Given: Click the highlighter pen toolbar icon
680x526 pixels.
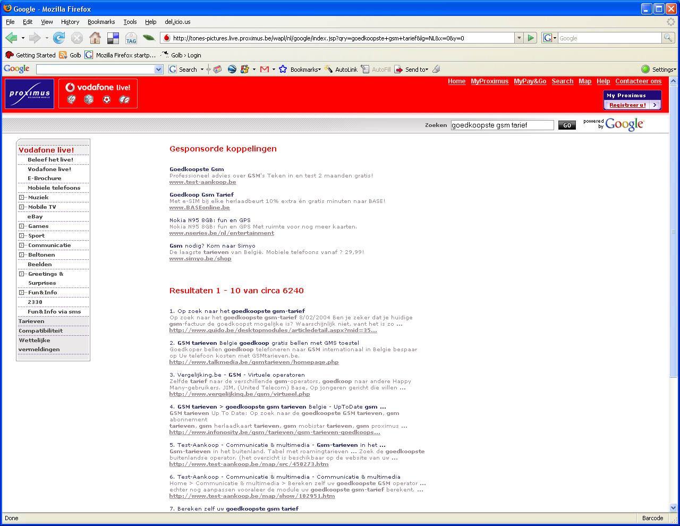Looking at the screenshot, I should click(x=436, y=69).
